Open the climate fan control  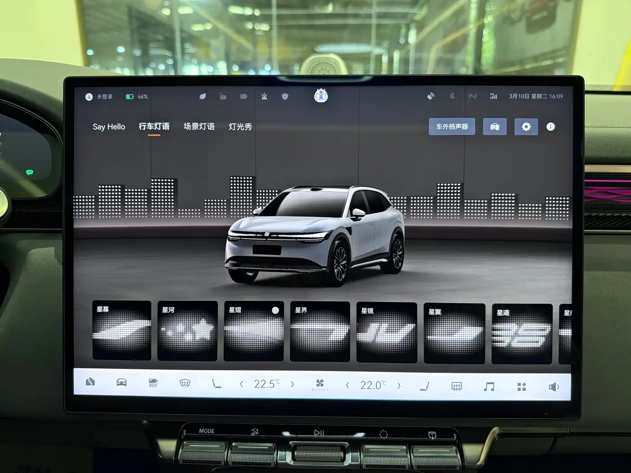[x=320, y=384]
